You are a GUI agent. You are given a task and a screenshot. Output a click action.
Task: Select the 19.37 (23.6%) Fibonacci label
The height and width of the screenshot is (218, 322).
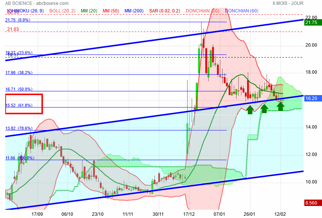click(19, 53)
